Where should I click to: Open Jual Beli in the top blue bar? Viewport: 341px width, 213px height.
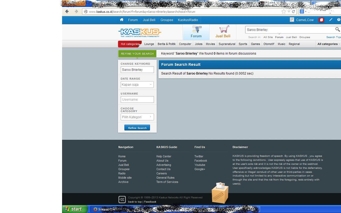point(149,20)
